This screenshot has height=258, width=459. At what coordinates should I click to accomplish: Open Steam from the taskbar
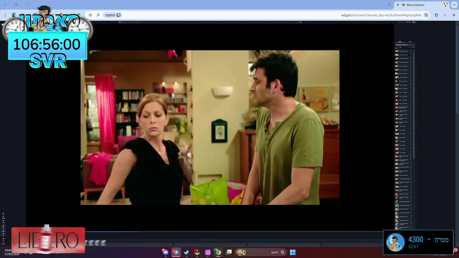(x=186, y=252)
